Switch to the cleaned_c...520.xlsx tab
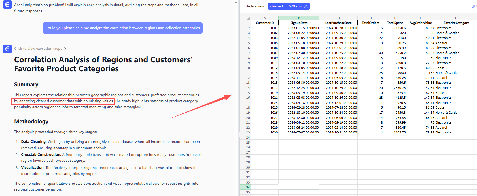 pyautogui.click(x=286, y=6)
